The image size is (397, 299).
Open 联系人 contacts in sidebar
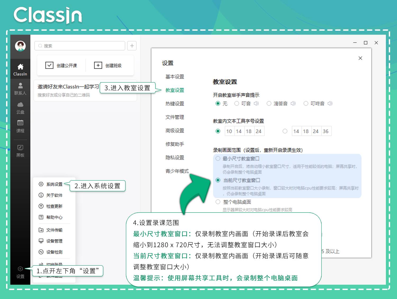click(x=20, y=89)
